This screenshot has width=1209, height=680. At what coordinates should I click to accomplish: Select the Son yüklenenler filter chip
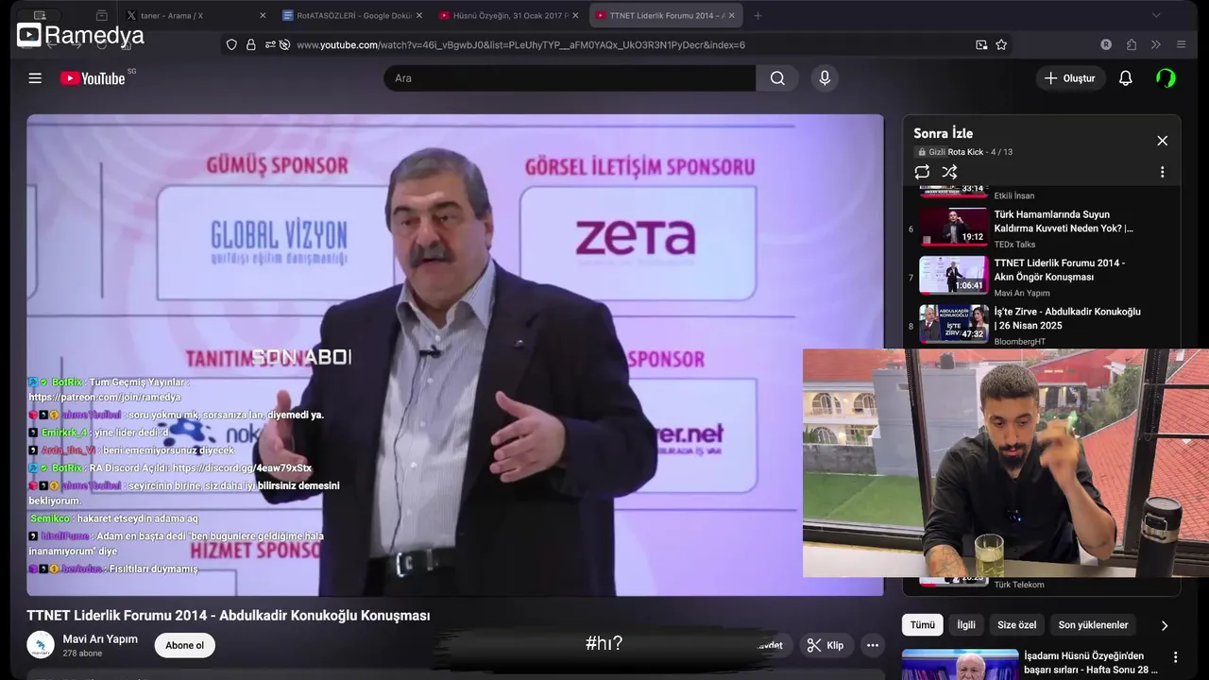1093,624
